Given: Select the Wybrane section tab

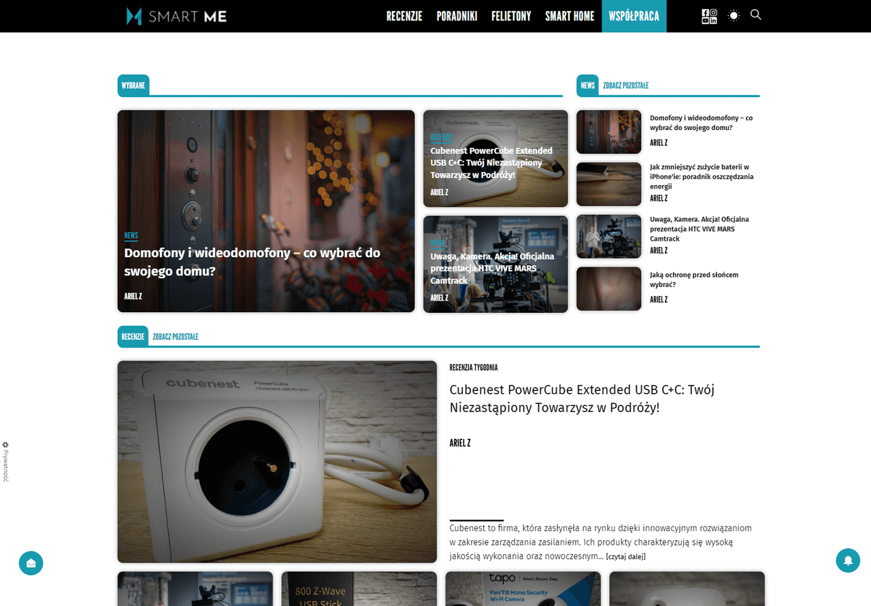Looking at the screenshot, I should coord(133,86).
